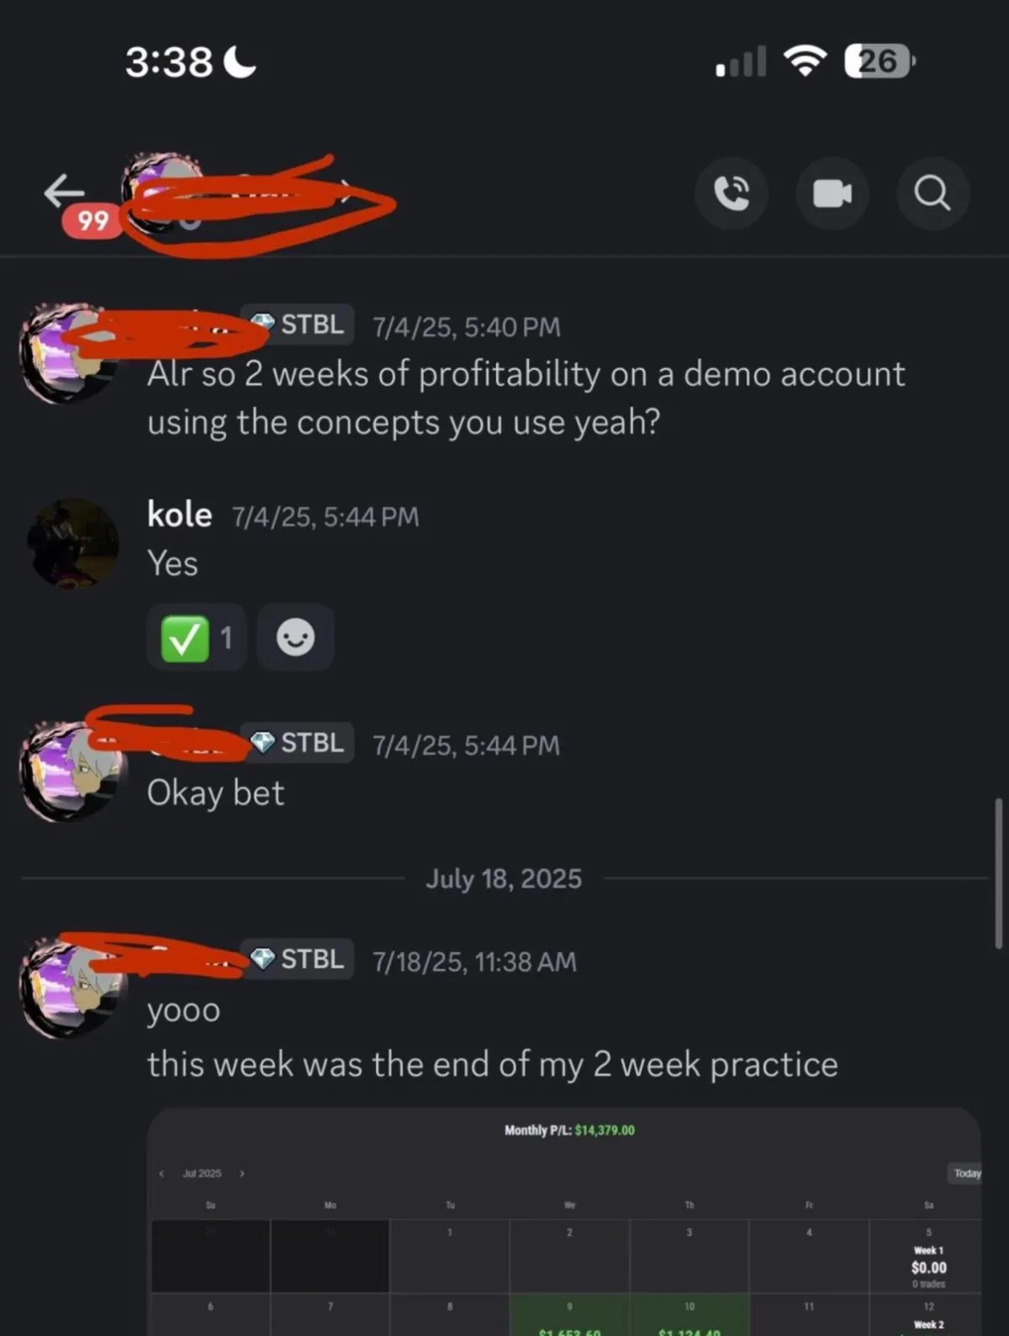Click the Today button in calendar
Screen dimensions: 1009x1336
(966, 1173)
